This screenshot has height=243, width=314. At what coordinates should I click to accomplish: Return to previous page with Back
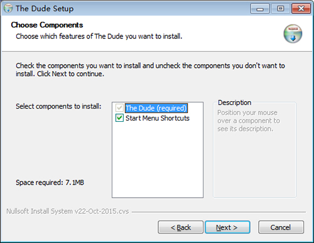coord(180,227)
